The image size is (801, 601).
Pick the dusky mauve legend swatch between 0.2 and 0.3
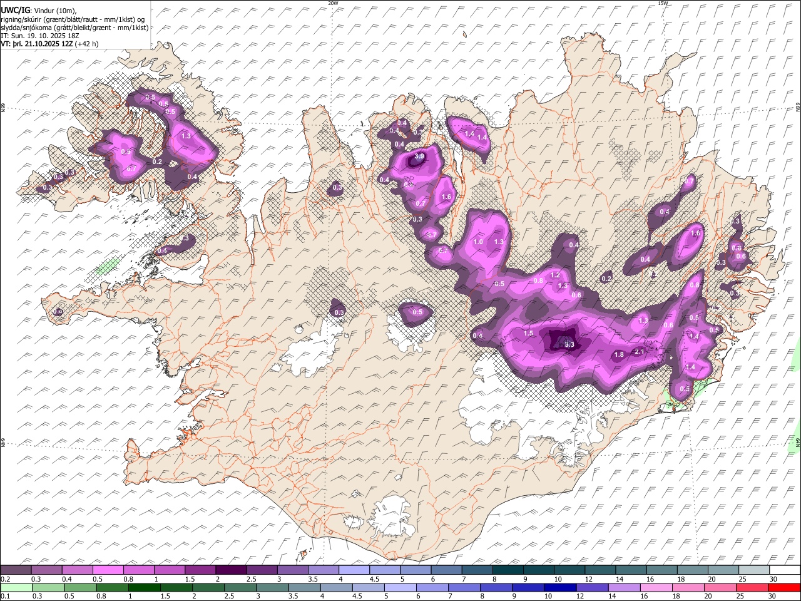click(x=16, y=570)
